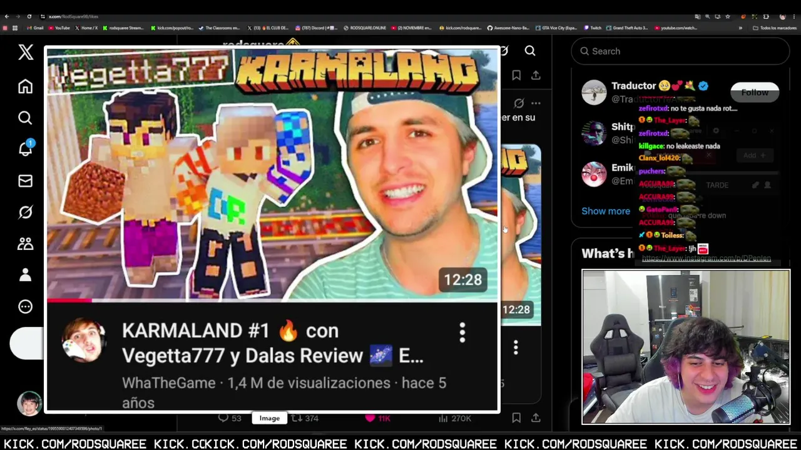Open browser apps grid icon in bookmarks bar
Image resolution: width=801 pixels, height=450 pixels.
(x=15, y=28)
